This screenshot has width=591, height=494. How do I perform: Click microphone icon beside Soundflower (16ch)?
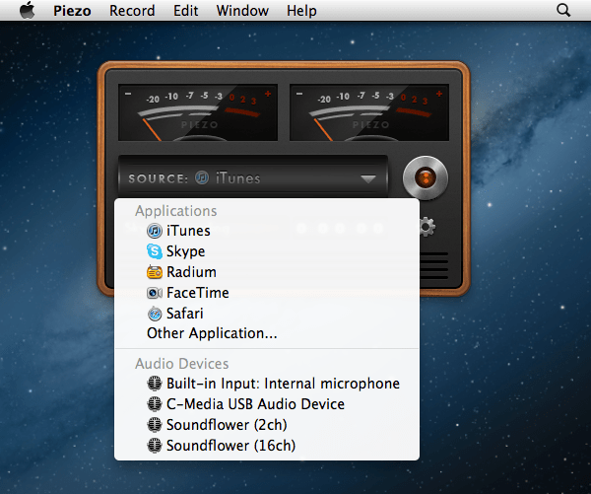[x=155, y=446]
